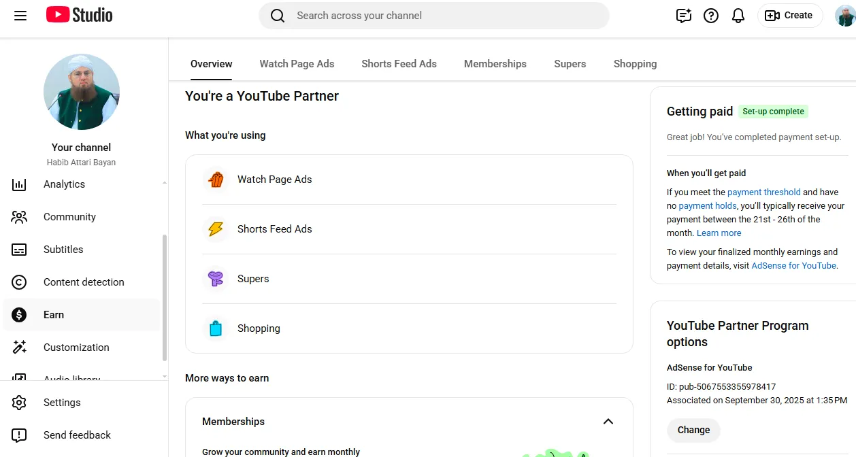
Task: Click the Change AdSense button
Action: click(693, 430)
